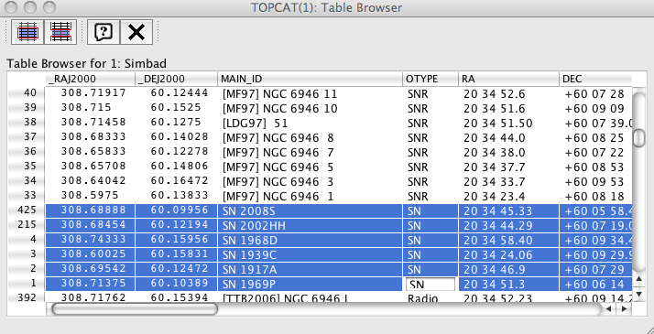Click the RAJ2000 value 308.71917

click(x=90, y=93)
